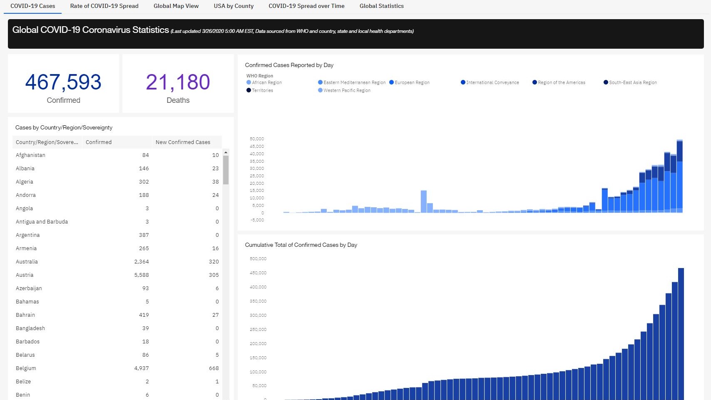The height and width of the screenshot is (400, 711).
Task: Toggle African Region legend marker
Action: 249,82
